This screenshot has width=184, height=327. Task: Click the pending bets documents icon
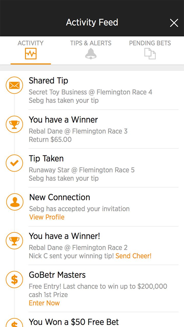[x=150, y=54]
